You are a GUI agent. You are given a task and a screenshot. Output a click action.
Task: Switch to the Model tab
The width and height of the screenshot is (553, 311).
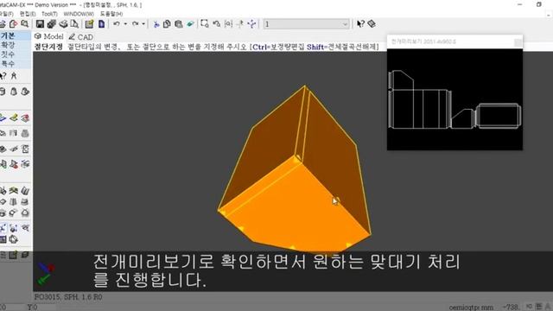click(49, 36)
